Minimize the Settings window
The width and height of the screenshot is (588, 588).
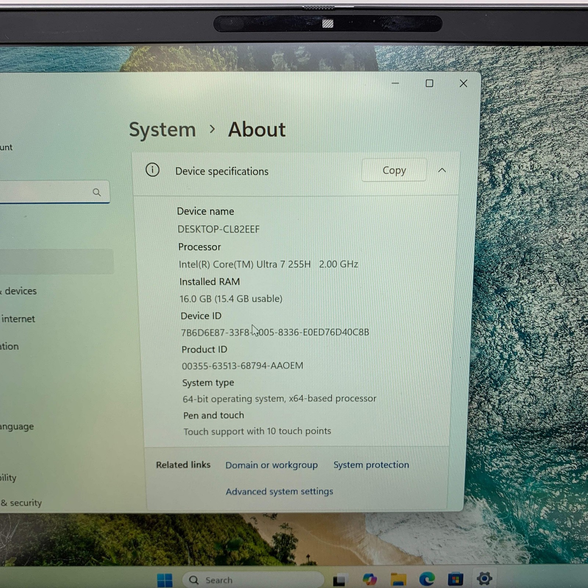395,83
